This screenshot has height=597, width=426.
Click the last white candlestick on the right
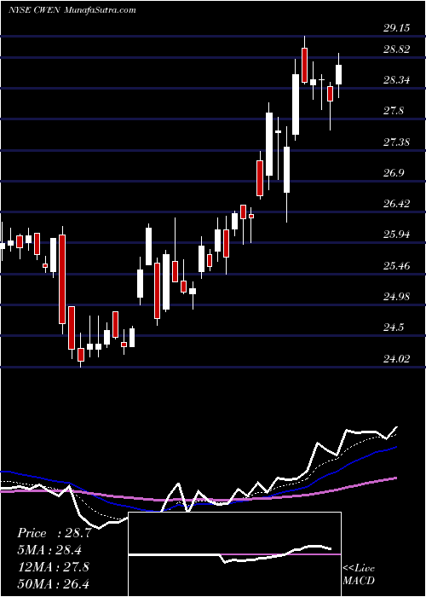(338, 75)
